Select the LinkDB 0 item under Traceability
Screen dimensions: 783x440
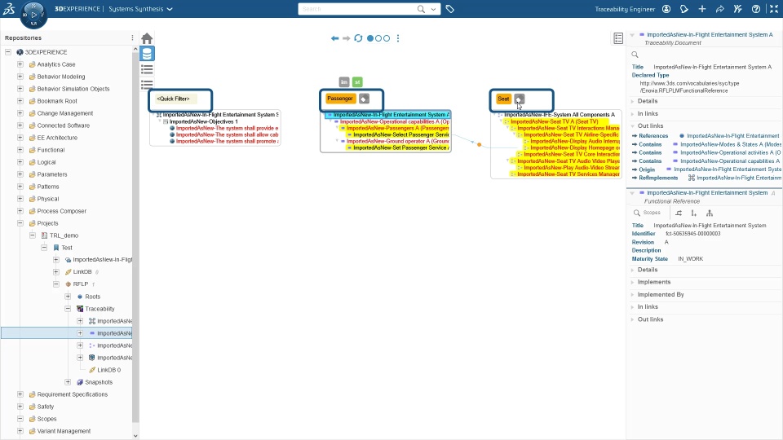pyautogui.click(x=108, y=370)
